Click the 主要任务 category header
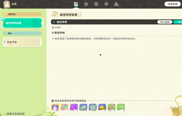This screenshot has width=182, height=116. 22,14
